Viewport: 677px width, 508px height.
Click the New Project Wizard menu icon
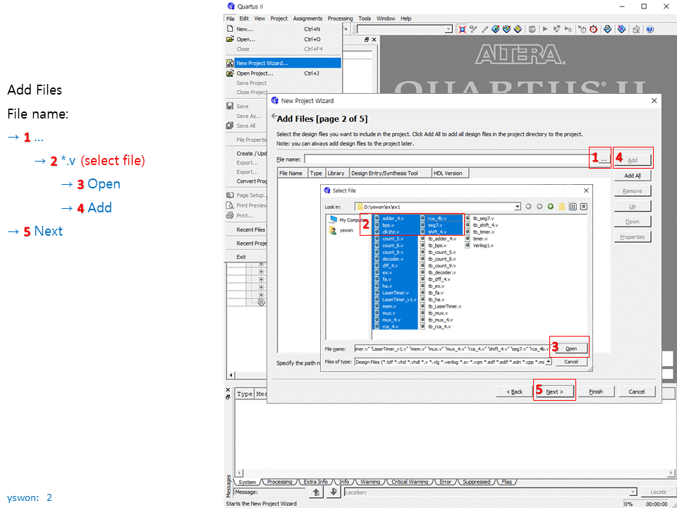point(230,63)
